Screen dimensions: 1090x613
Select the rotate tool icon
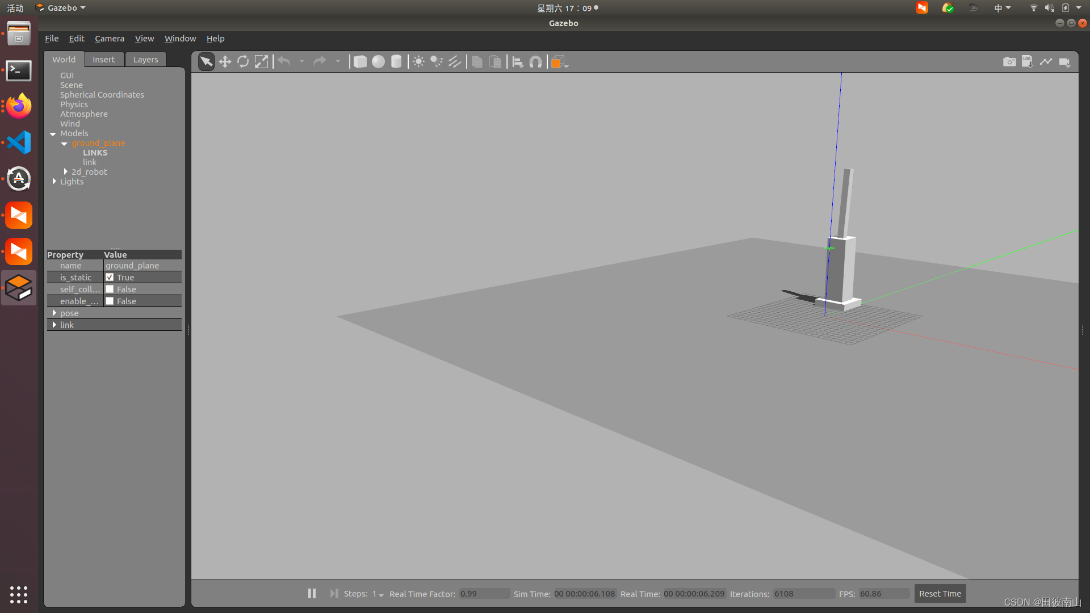click(242, 61)
